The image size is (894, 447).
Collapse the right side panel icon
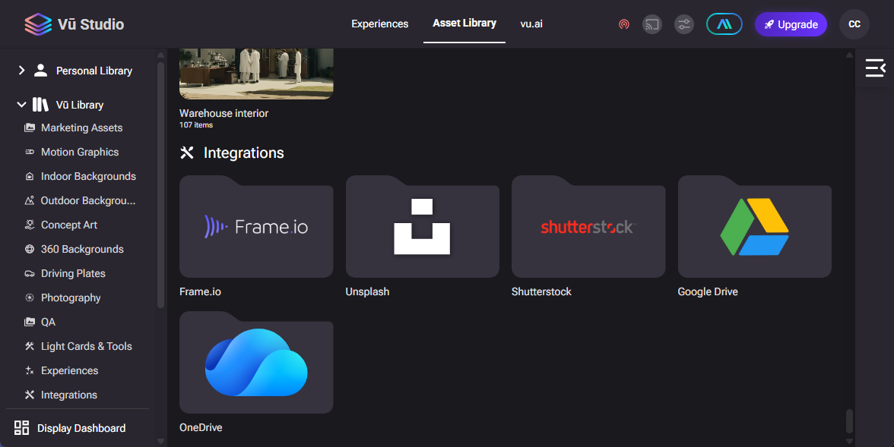[875, 68]
